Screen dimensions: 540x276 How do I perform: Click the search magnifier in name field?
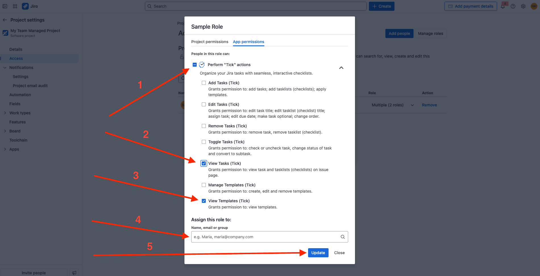(x=342, y=237)
